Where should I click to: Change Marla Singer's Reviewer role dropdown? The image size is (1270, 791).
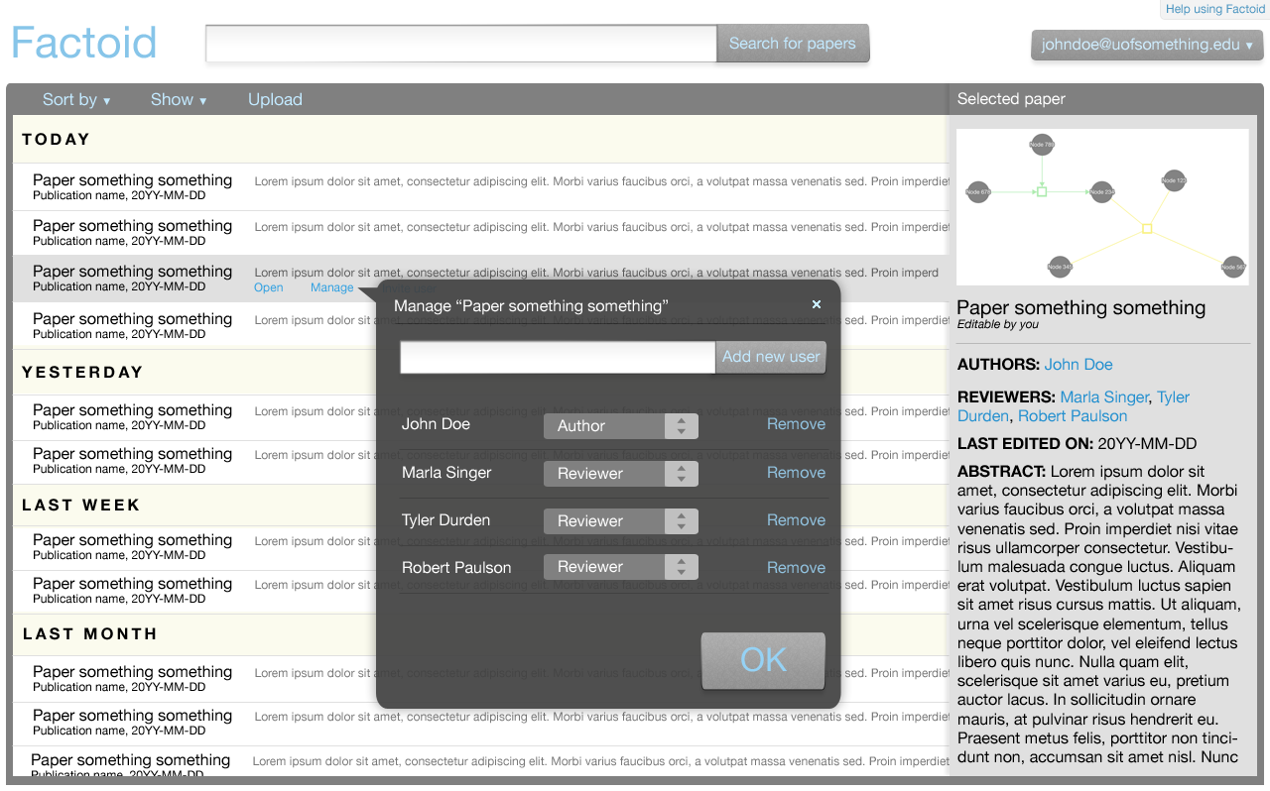(x=620, y=474)
